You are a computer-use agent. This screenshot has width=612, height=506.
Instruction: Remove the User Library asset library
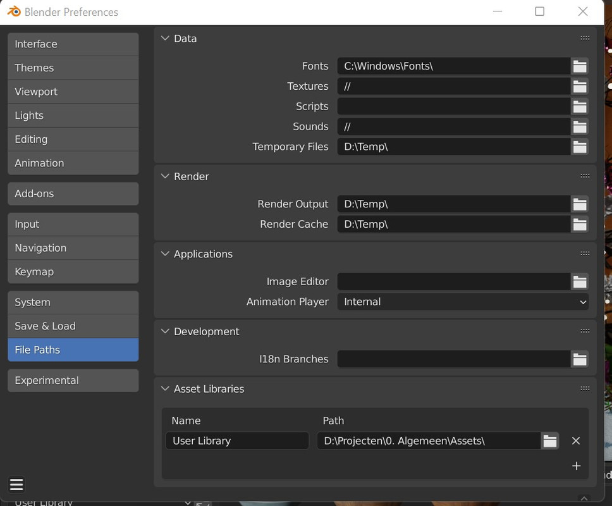(x=576, y=441)
